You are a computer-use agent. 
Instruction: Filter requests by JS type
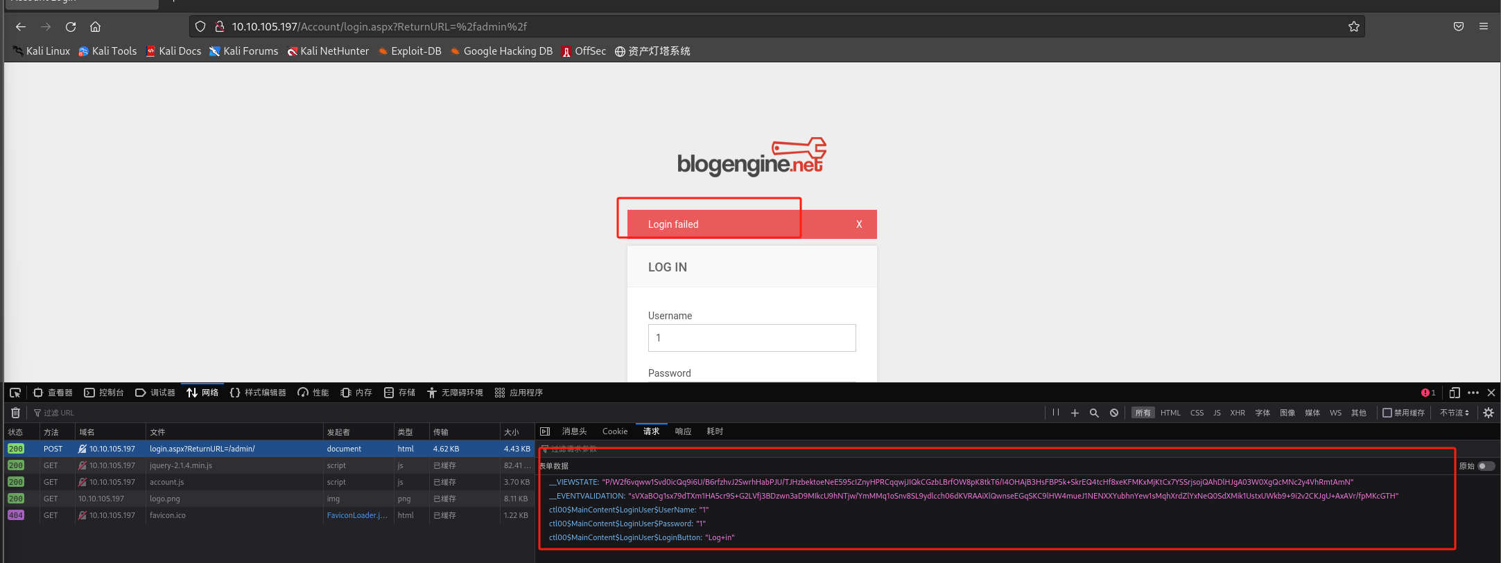click(x=1217, y=413)
